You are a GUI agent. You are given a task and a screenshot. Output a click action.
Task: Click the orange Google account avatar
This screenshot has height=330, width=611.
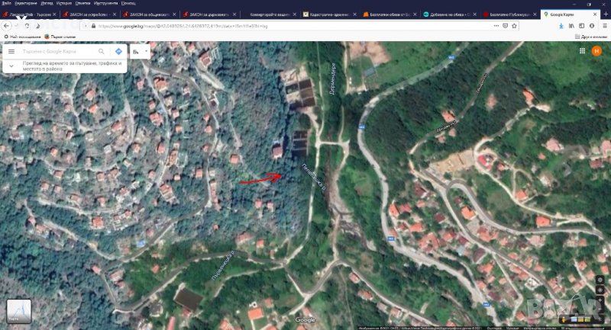(597, 50)
